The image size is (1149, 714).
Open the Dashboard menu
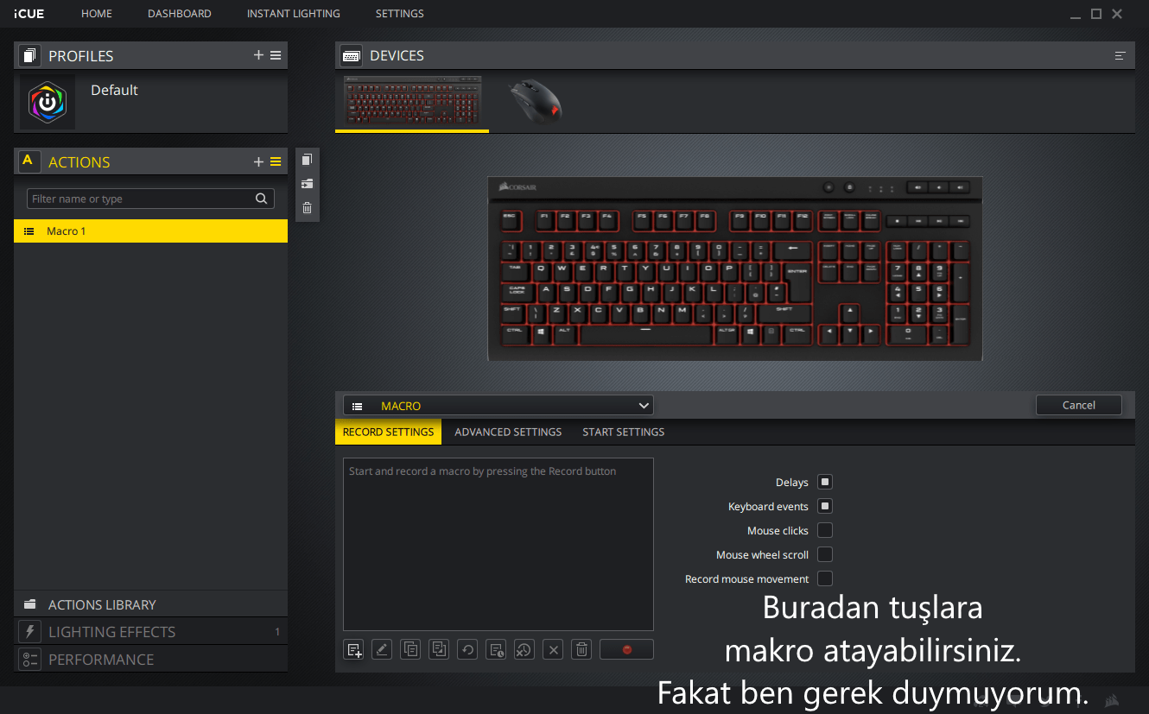180,14
